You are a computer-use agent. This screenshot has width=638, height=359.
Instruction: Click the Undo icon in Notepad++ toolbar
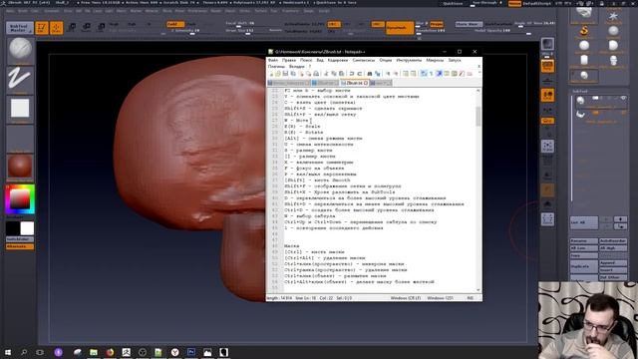352,74
